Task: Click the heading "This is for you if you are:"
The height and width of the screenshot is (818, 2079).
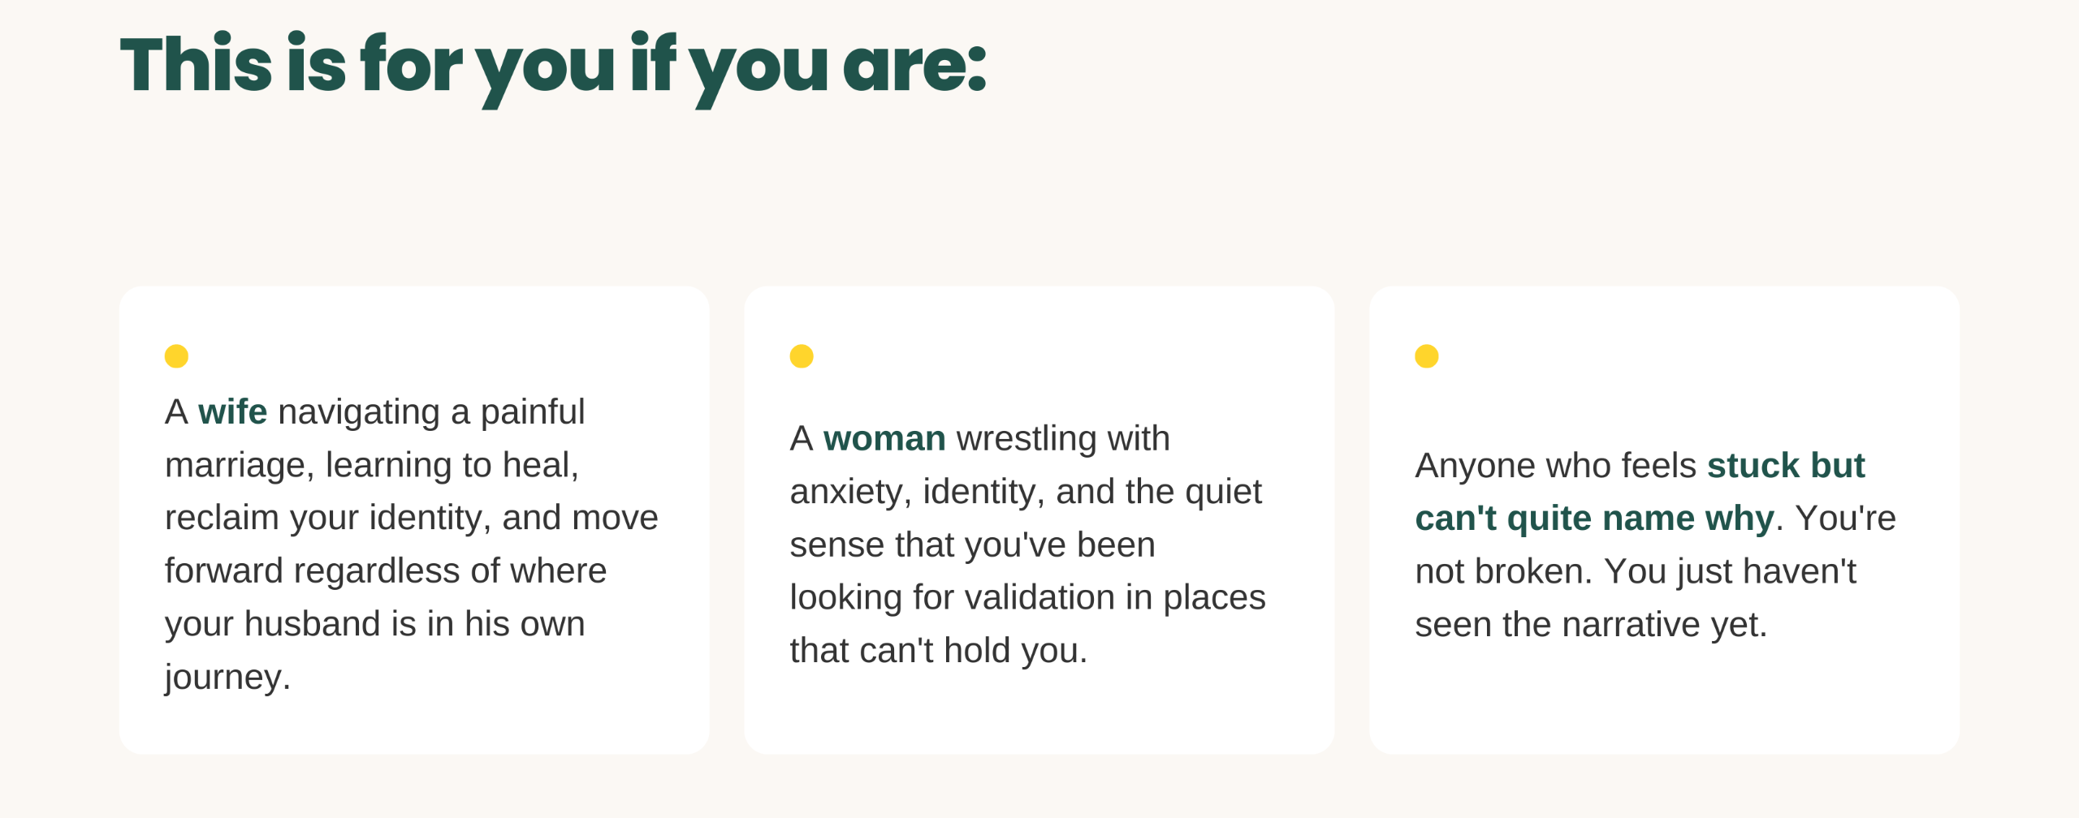Action: coord(553,67)
